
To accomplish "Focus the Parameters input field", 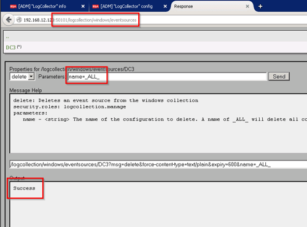I will pos(167,77).
